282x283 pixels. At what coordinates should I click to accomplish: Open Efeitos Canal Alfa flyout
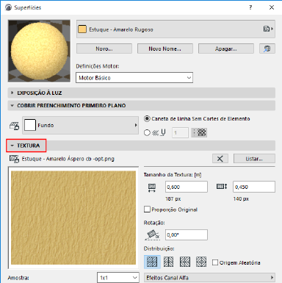[209, 278]
